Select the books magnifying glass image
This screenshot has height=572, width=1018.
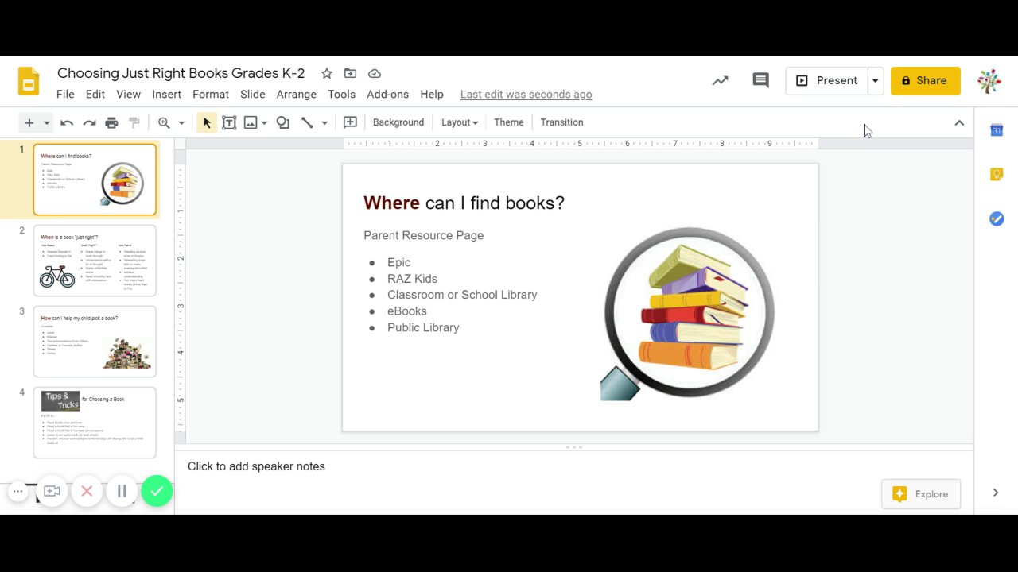coord(687,314)
